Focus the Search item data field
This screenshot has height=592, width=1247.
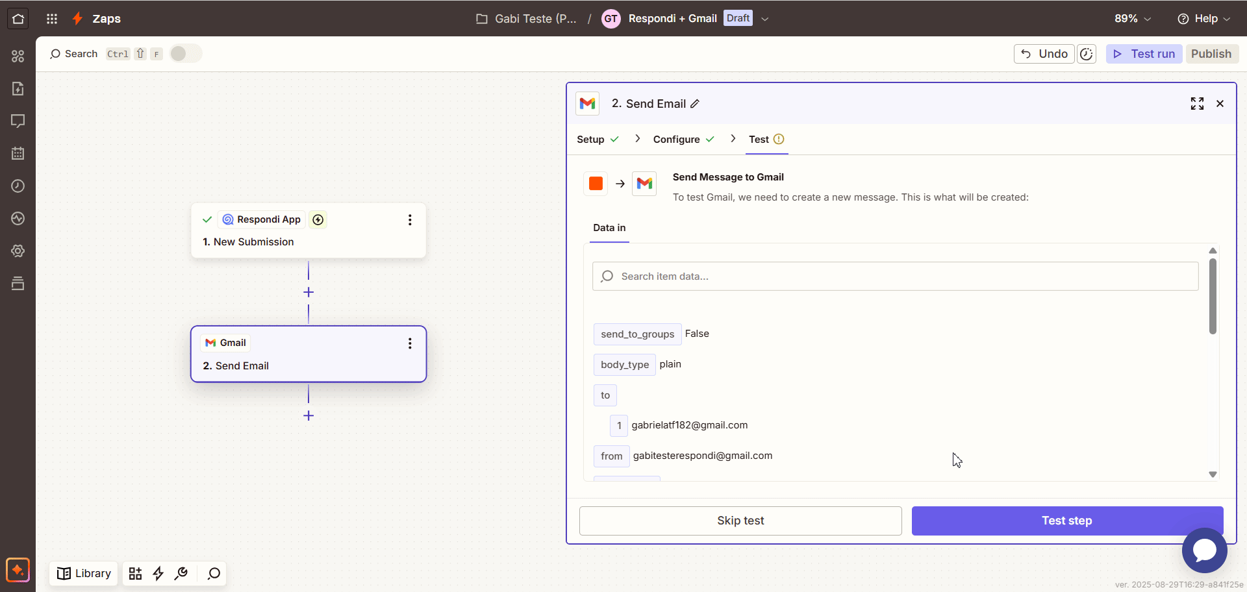(x=895, y=277)
